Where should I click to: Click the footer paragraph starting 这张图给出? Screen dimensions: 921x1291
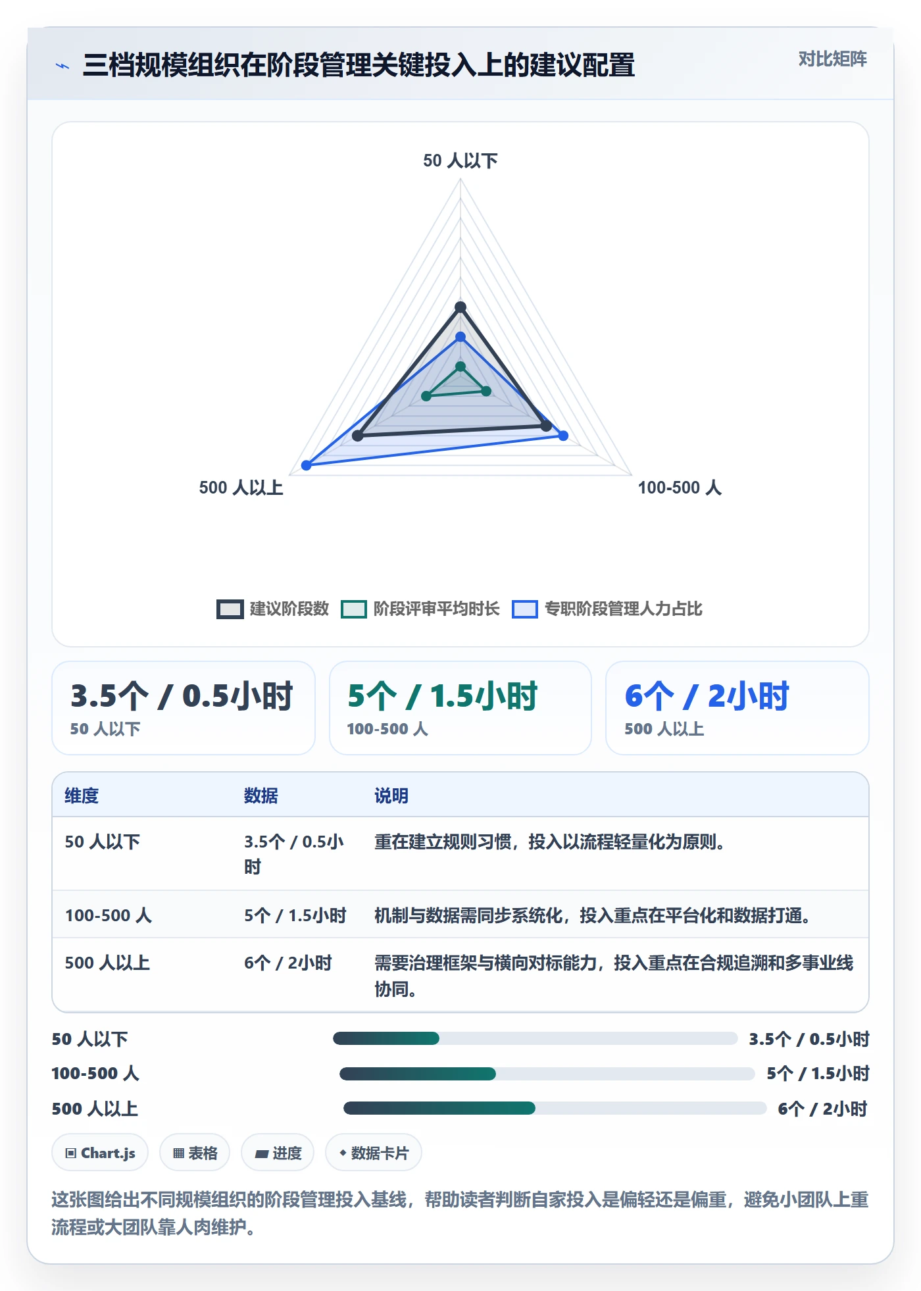point(460,1213)
